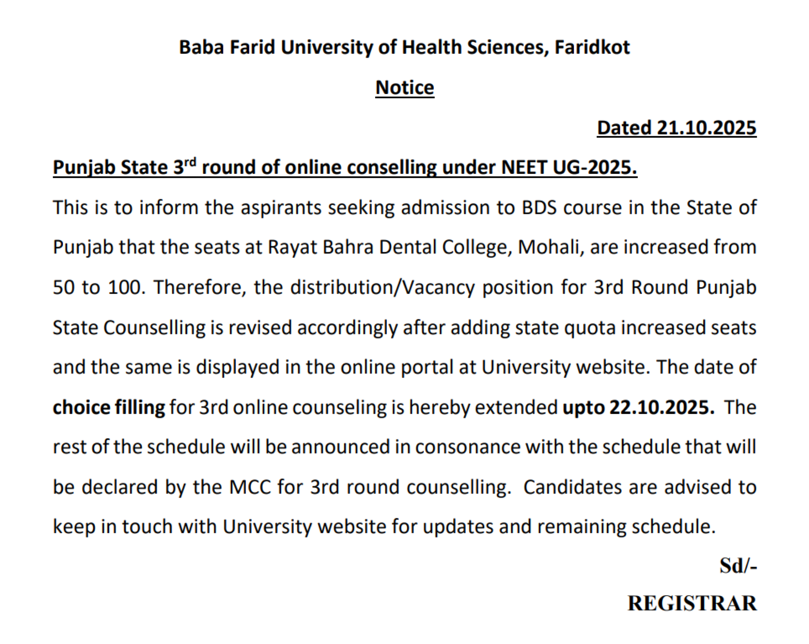The height and width of the screenshot is (644, 809).
Task: Click the "50 to 100." seat numbers
Action: 99,287
